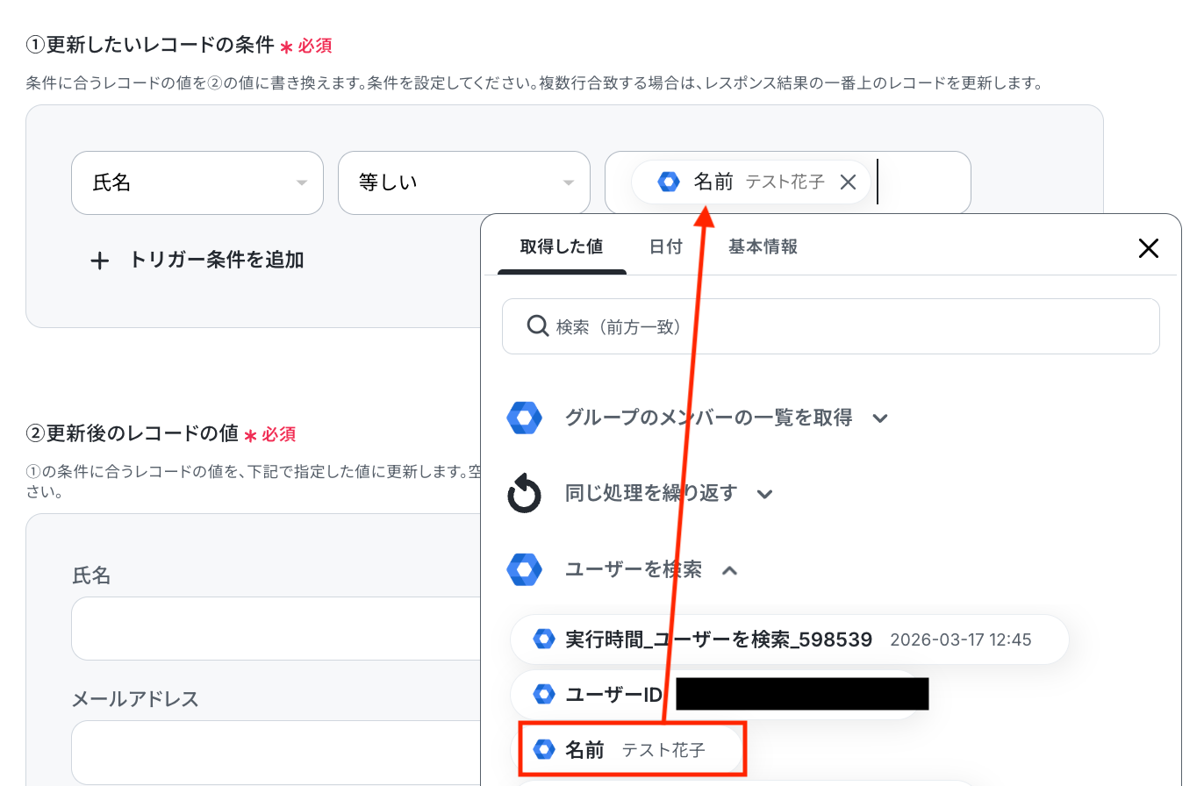1204x786 pixels.
Task: Click the icon on the ユーザーID chip
Action: (544, 695)
